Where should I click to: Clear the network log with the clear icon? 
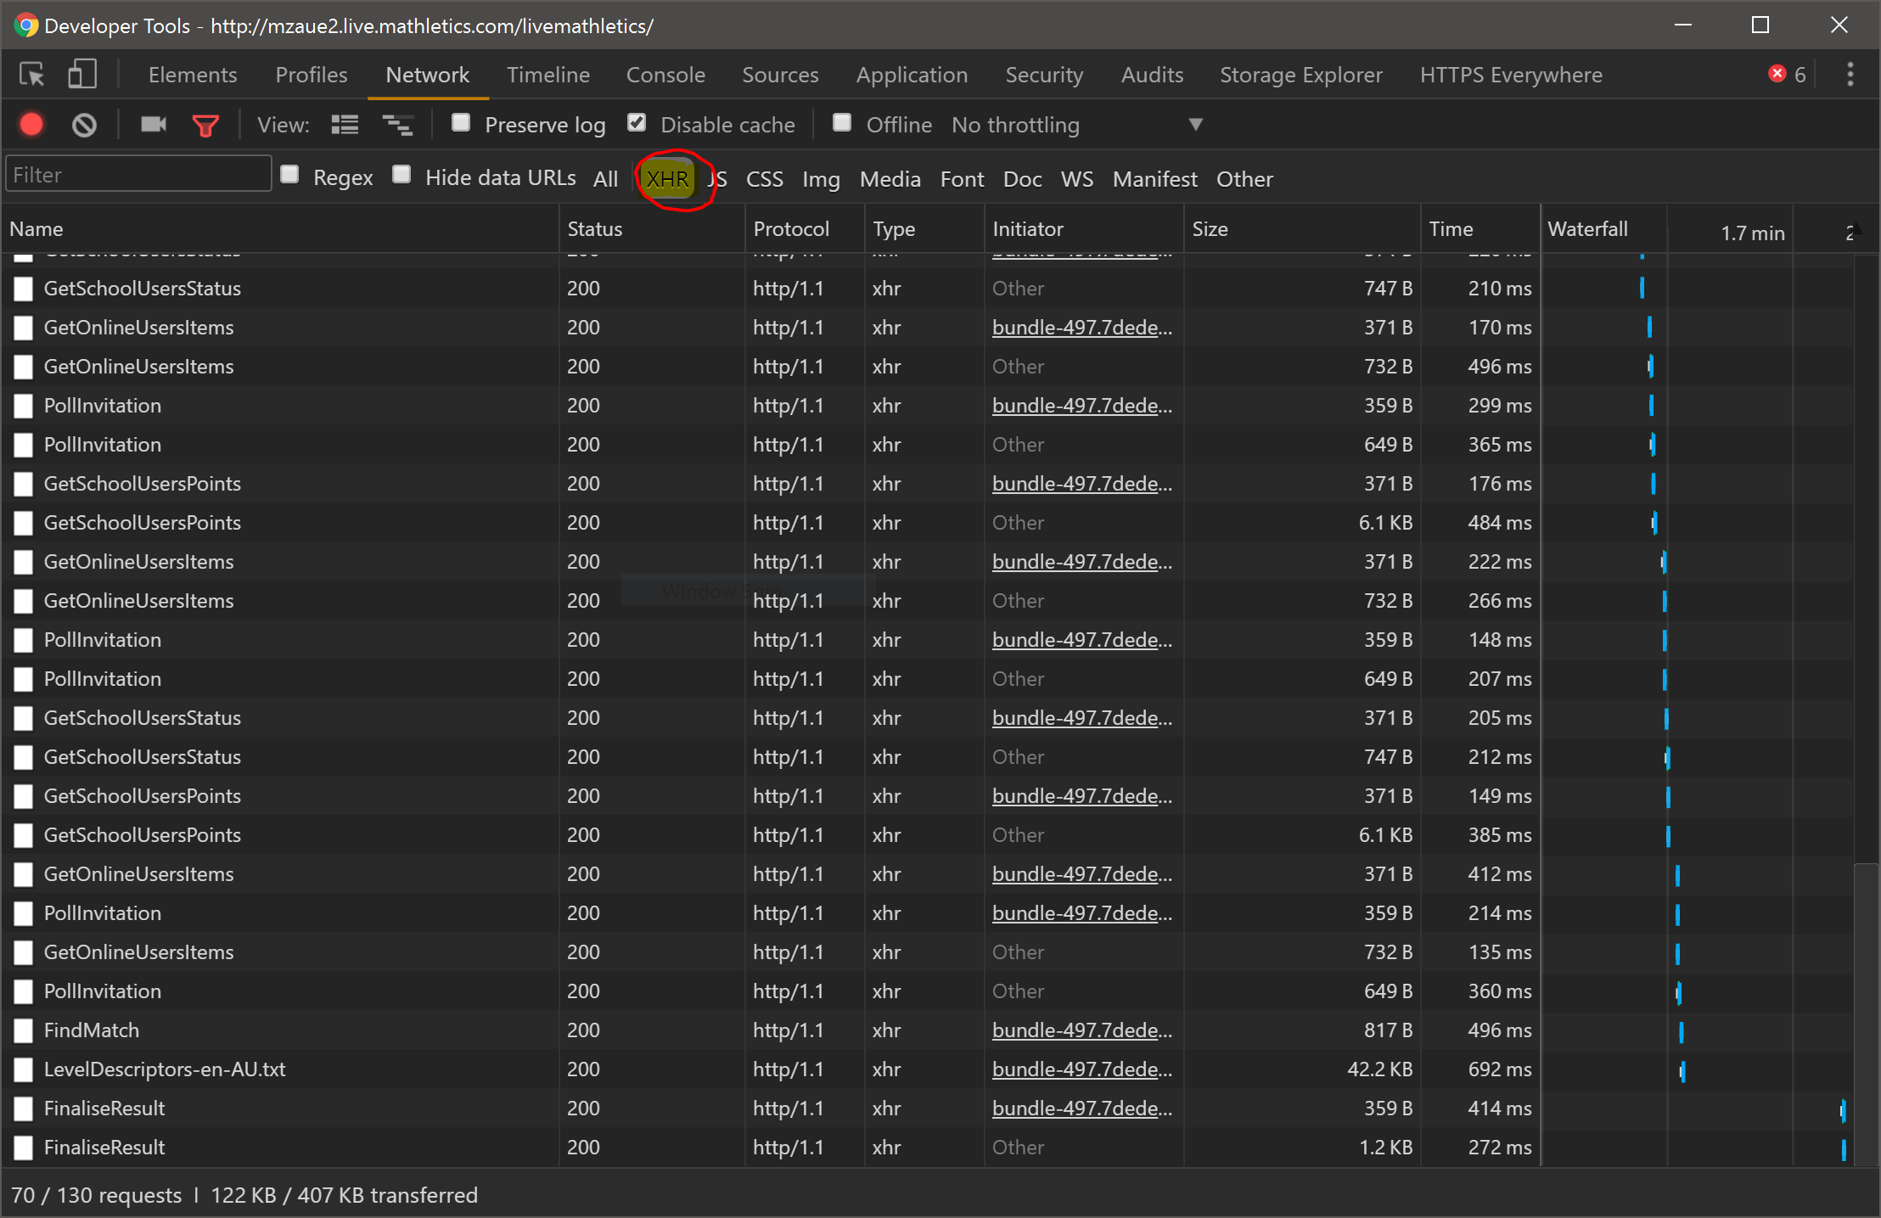tap(84, 125)
